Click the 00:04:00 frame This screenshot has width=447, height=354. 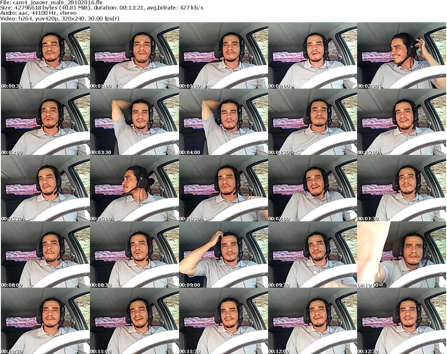pyautogui.click(x=223, y=122)
